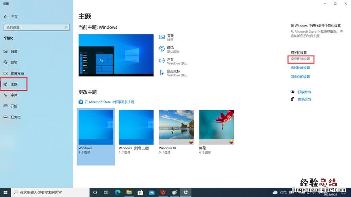Click the 获取帮助 link

click(304, 92)
